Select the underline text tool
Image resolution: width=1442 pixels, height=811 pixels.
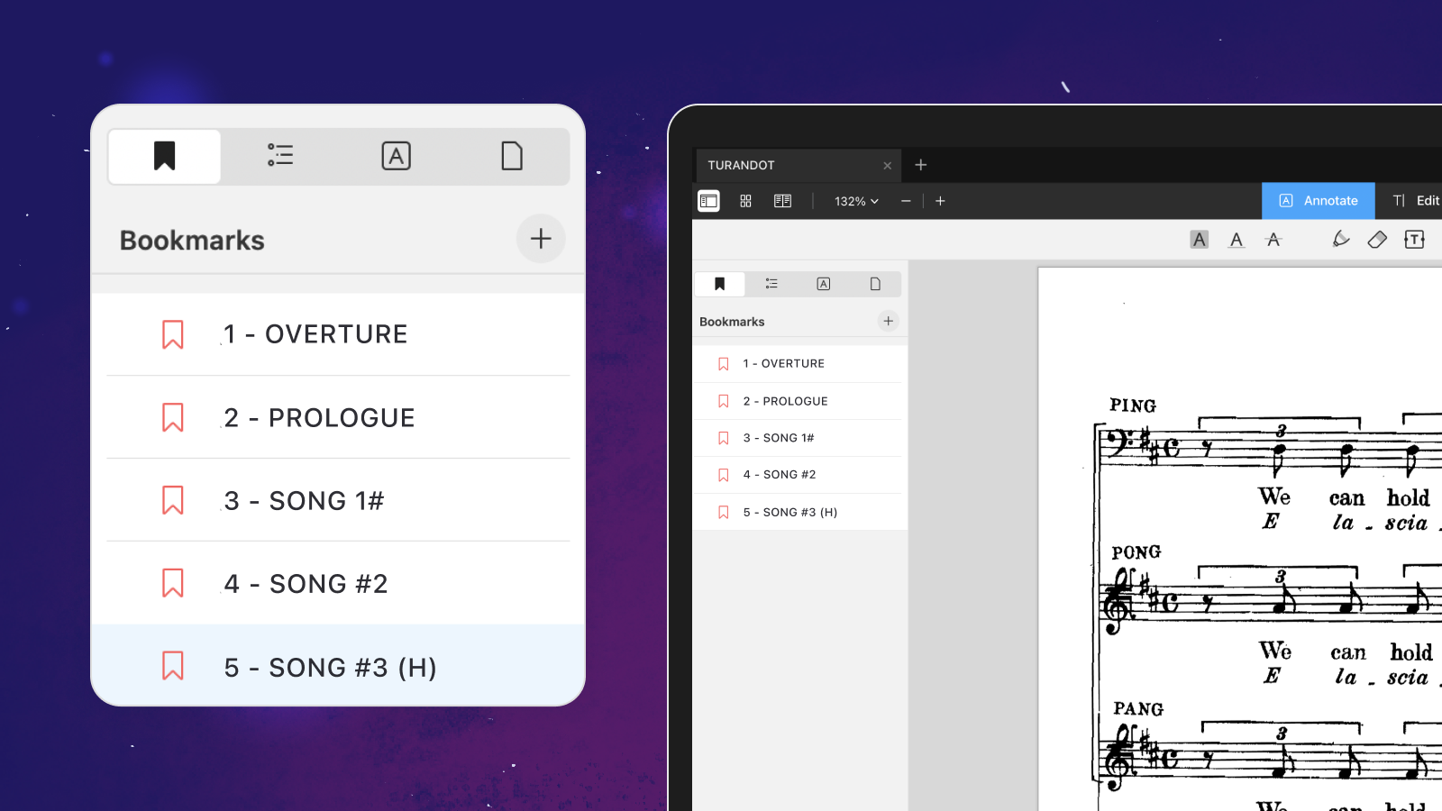(x=1237, y=240)
